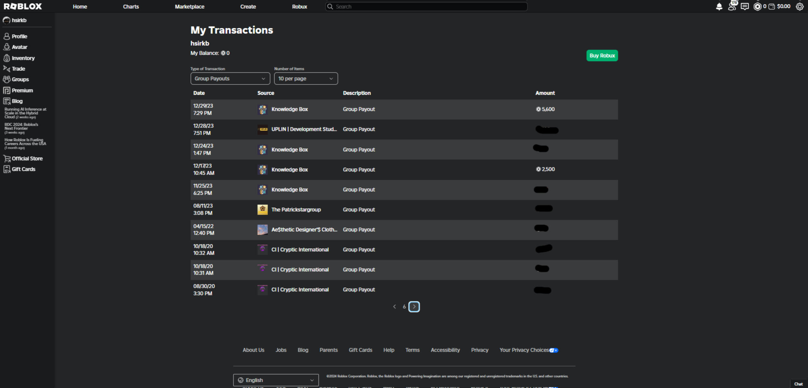Focus the Search input field
Screen dimensions: 808x388
pyautogui.click(x=426, y=7)
